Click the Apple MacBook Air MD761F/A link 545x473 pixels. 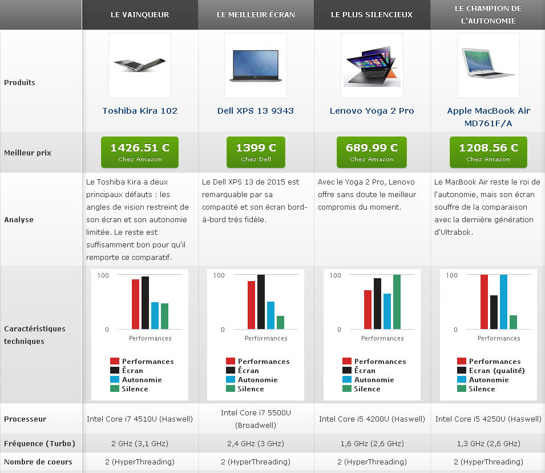[x=488, y=117]
